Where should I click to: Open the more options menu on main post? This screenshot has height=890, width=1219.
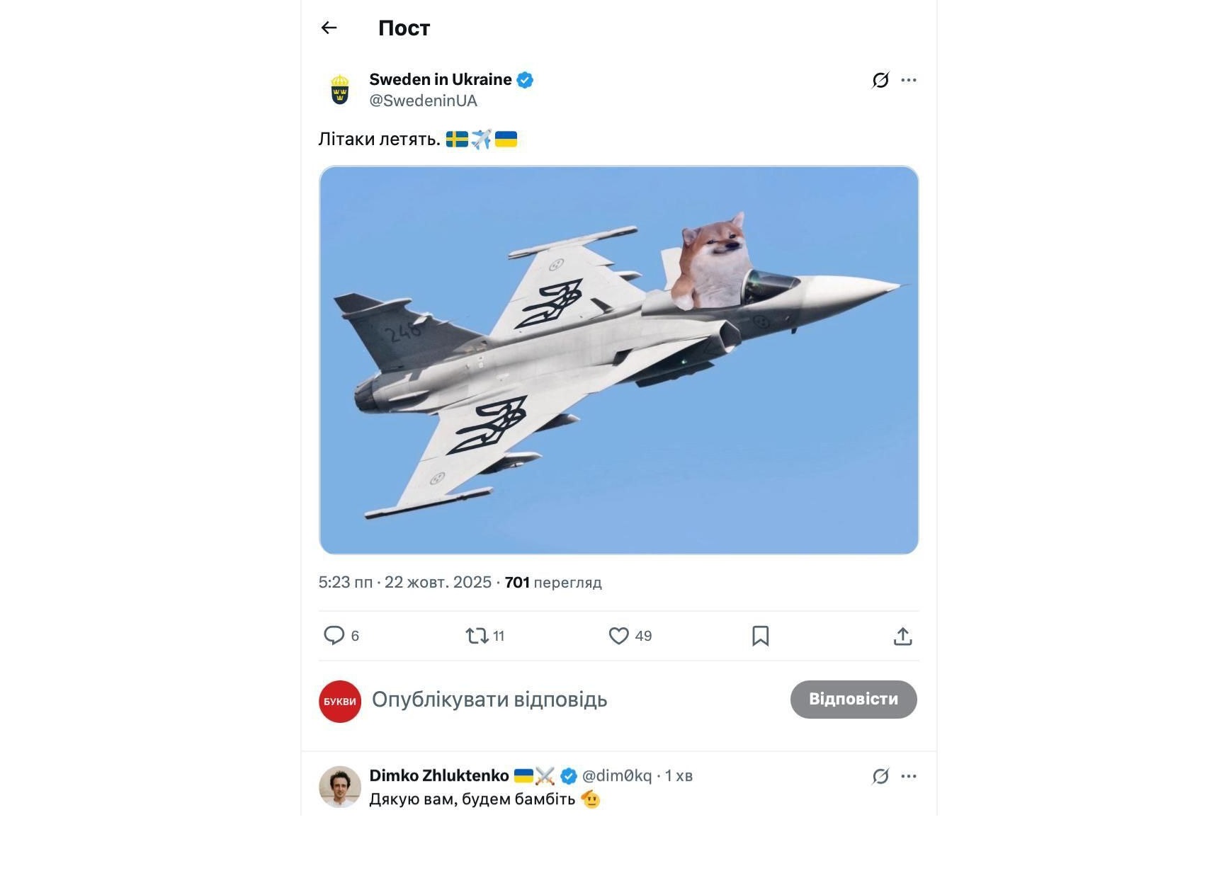909,80
